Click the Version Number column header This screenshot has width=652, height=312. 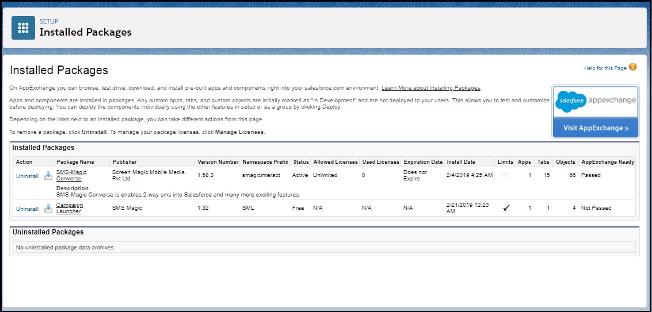coord(218,162)
